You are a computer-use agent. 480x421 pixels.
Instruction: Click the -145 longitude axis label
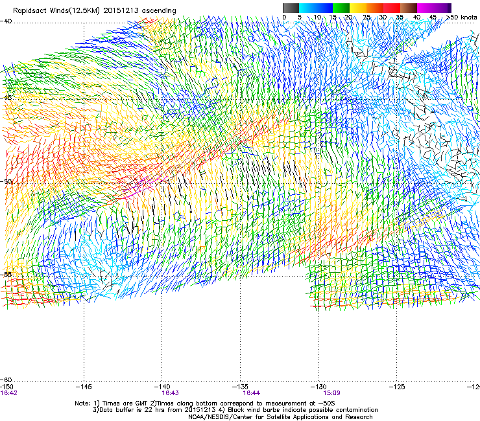click(84, 387)
